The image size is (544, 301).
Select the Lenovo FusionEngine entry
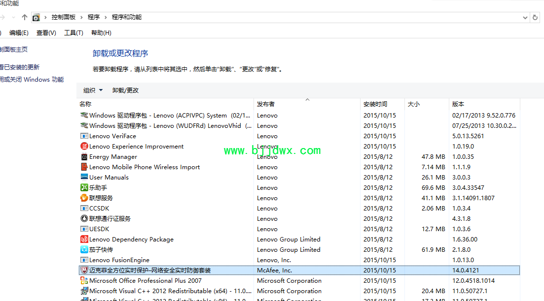pyautogui.click(x=119, y=260)
